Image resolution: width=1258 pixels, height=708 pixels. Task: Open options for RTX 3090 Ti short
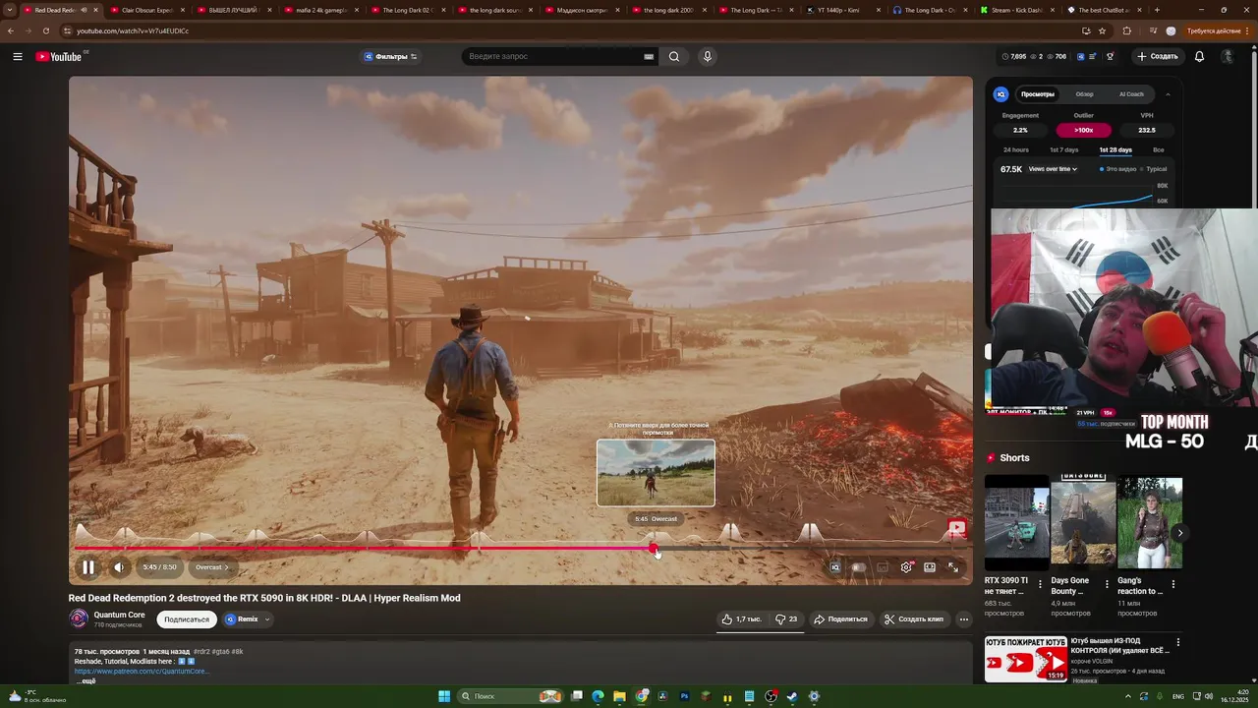[x=1040, y=584]
